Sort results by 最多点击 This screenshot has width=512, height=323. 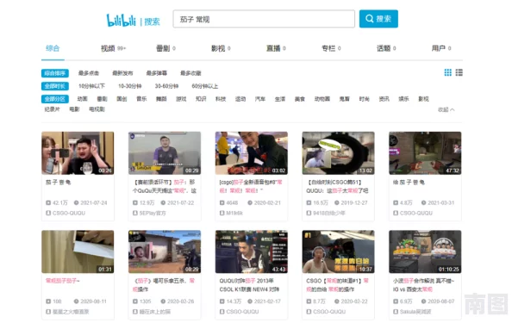[89, 73]
